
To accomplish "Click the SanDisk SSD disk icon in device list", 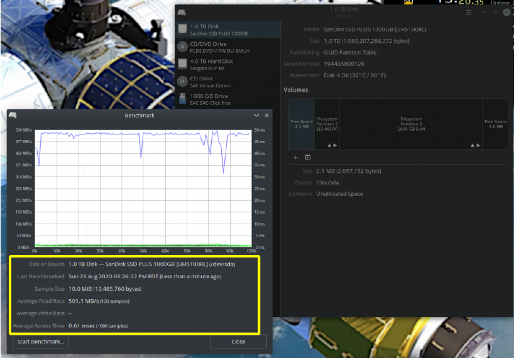I will [183, 30].
